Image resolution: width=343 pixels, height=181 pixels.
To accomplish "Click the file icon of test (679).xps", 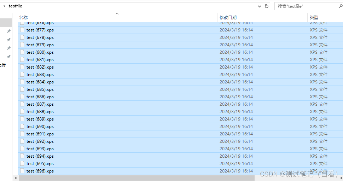I will point(22,45).
